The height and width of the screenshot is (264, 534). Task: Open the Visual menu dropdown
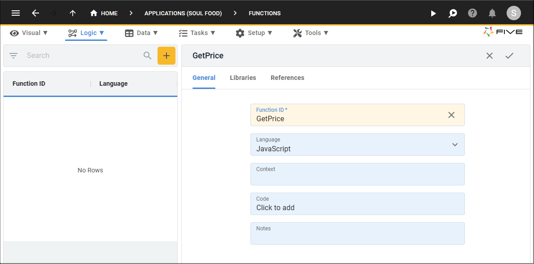pyautogui.click(x=29, y=33)
